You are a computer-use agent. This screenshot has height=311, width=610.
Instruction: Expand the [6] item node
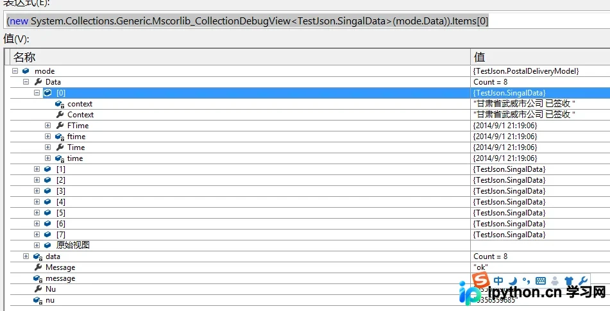click(37, 223)
